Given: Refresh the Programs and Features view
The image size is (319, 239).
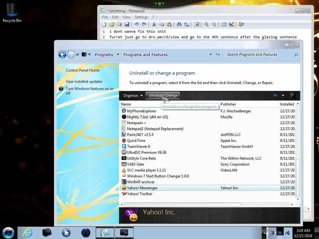Looking at the screenshot, I should coord(218,54).
